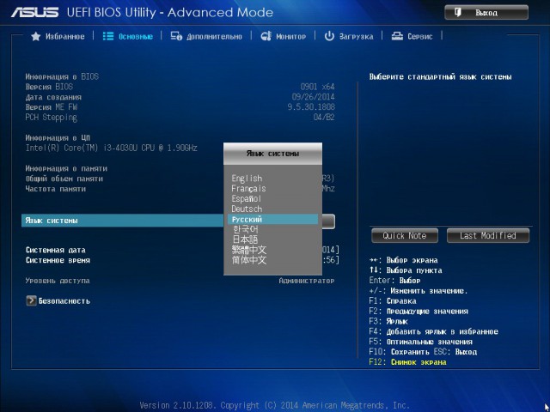Screen dimensions: 550x412
Task: Click the American Megatrends copyright line
Action: point(274,405)
